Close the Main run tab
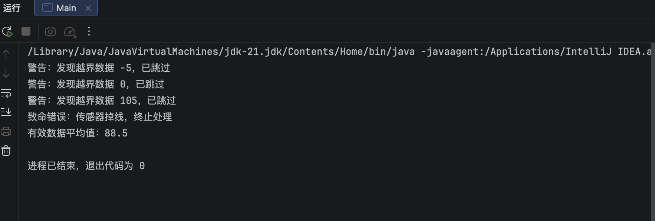This screenshot has width=655, height=221. (88, 8)
